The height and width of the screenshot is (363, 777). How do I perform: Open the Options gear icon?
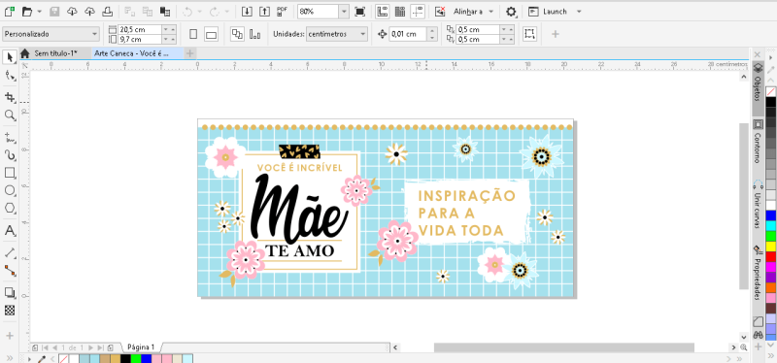tap(511, 11)
